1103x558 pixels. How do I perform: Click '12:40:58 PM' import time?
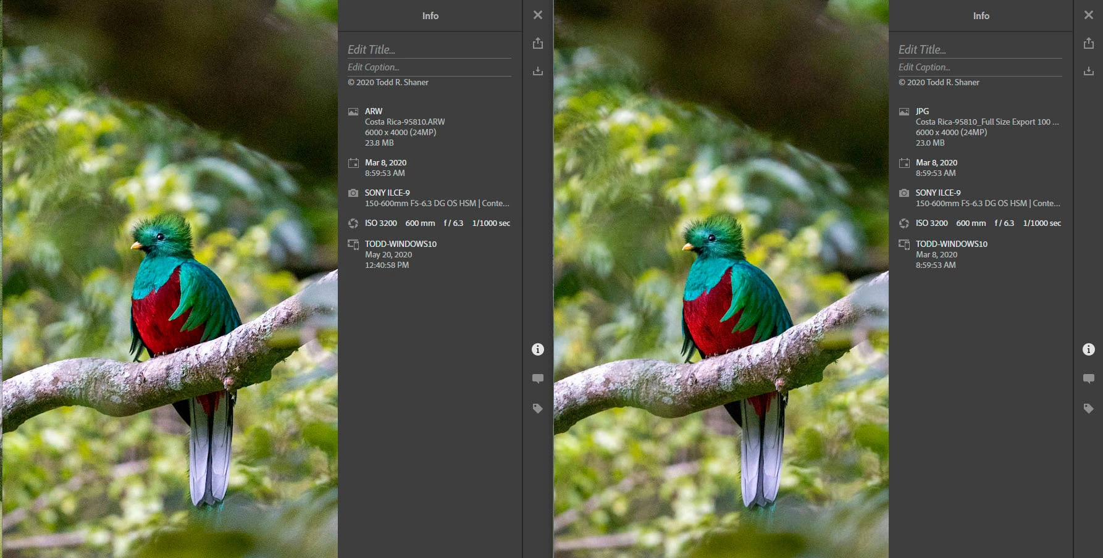(x=387, y=265)
